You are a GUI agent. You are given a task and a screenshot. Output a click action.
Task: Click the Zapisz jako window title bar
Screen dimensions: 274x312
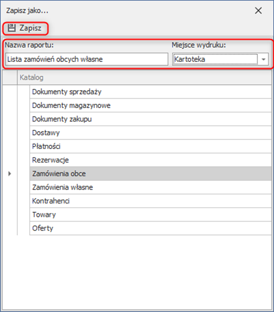(125, 11)
